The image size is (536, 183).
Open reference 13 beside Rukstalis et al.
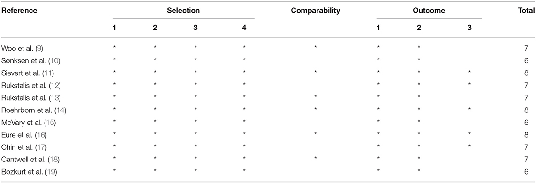coord(45,98)
